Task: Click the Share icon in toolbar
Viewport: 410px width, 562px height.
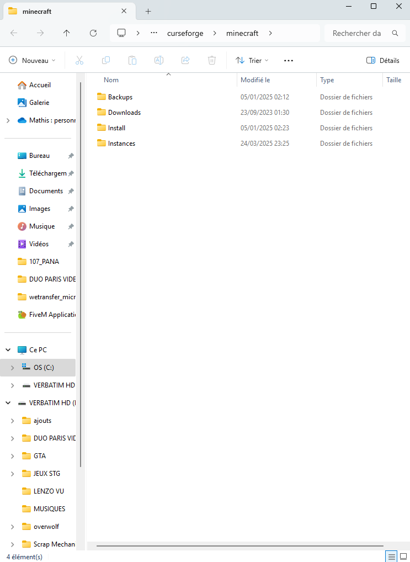Action: pyautogui.click(x=185, y=60)
